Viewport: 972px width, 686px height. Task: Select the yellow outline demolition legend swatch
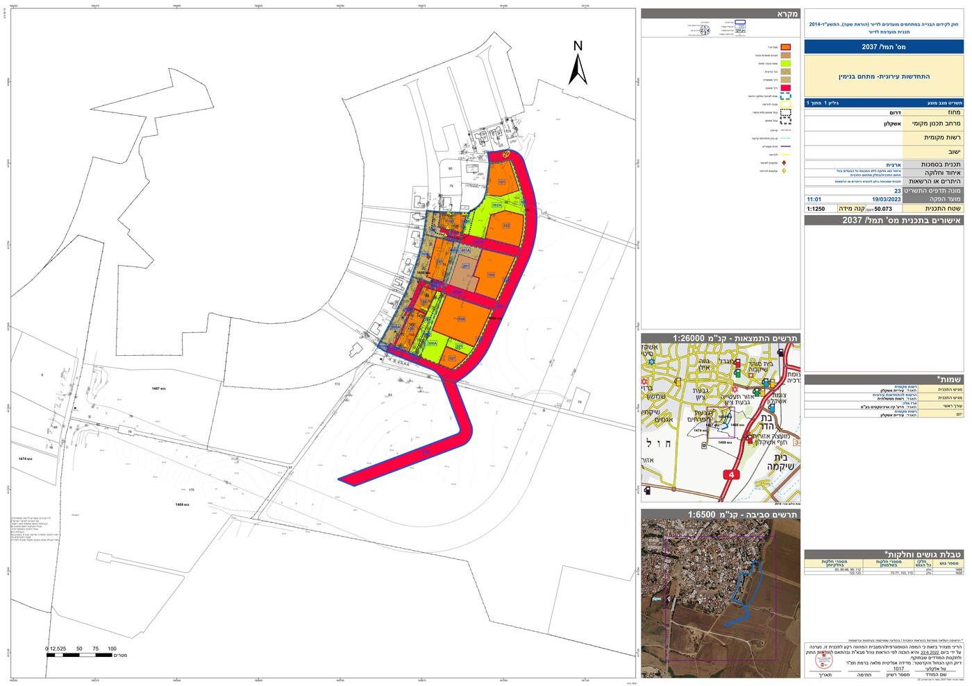[x=786, y=104]
